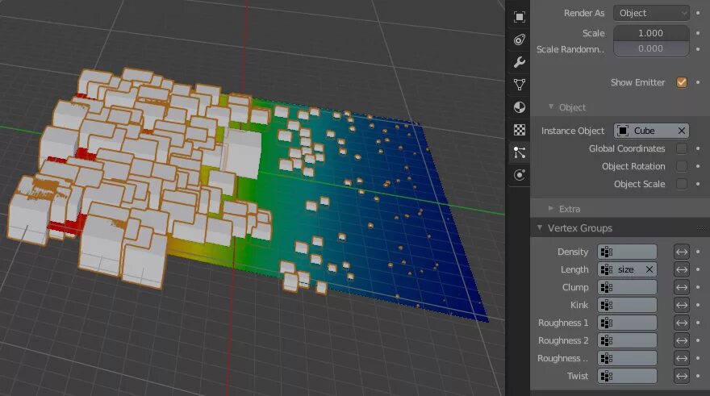Animate the Object Scale property dot
Screen dimensions: 710x396
(x=698, y=184)
